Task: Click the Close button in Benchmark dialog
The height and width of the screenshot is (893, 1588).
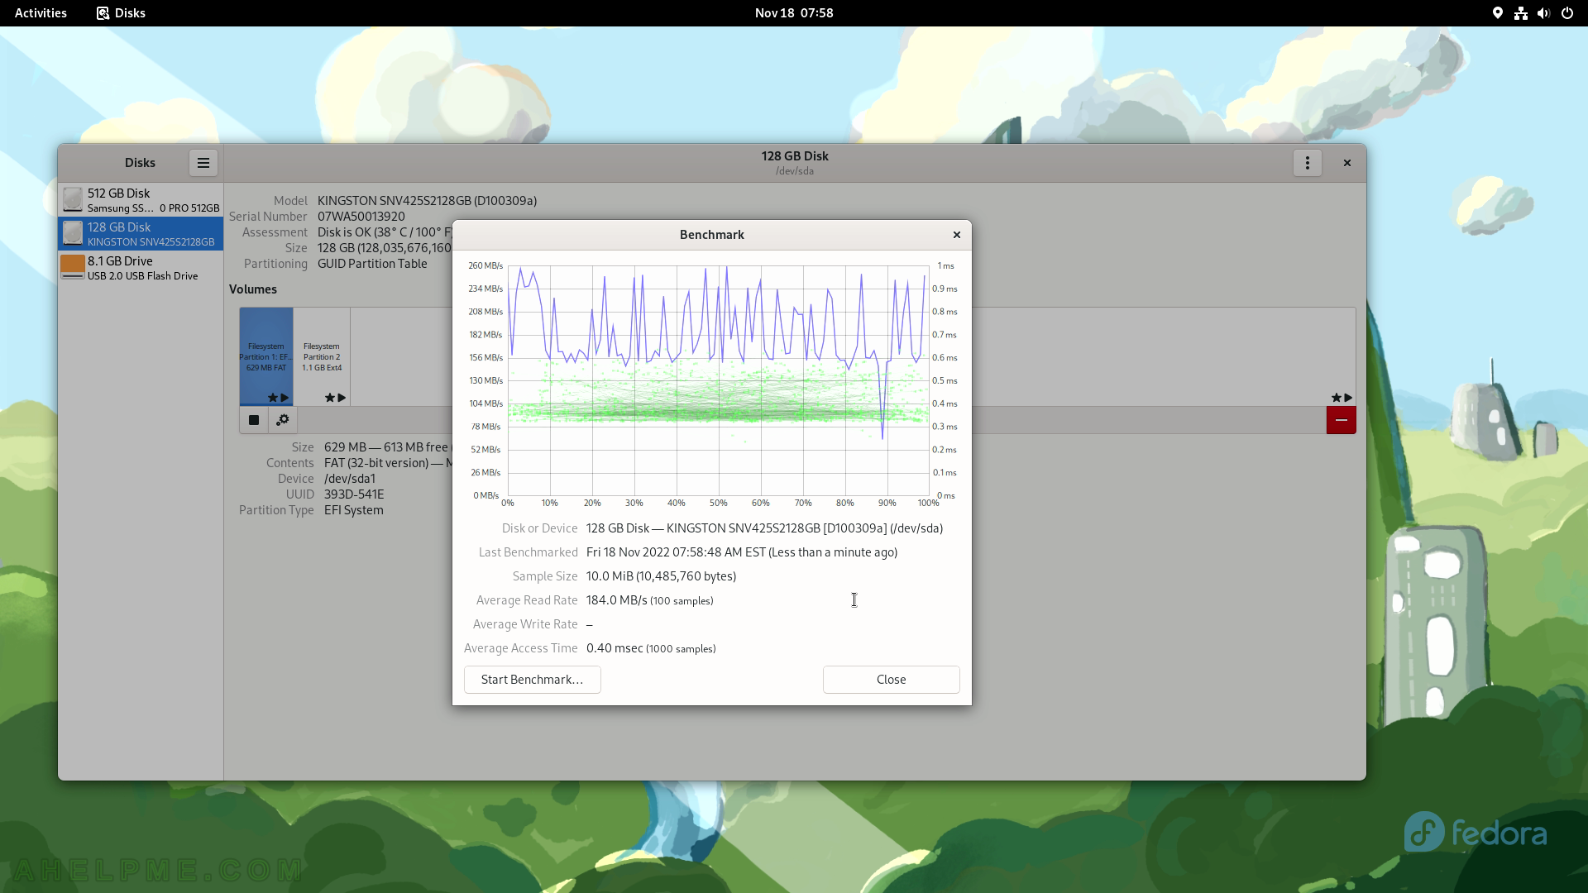Action: pos(891,680)
